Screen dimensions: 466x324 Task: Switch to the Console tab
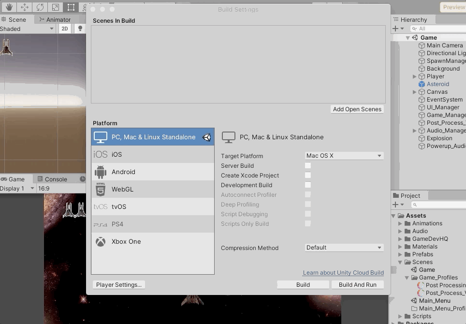[52, 179]
